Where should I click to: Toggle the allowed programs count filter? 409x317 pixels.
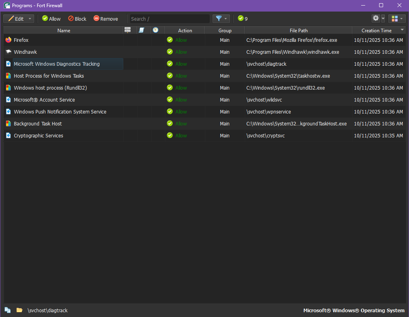coord(242,19)
